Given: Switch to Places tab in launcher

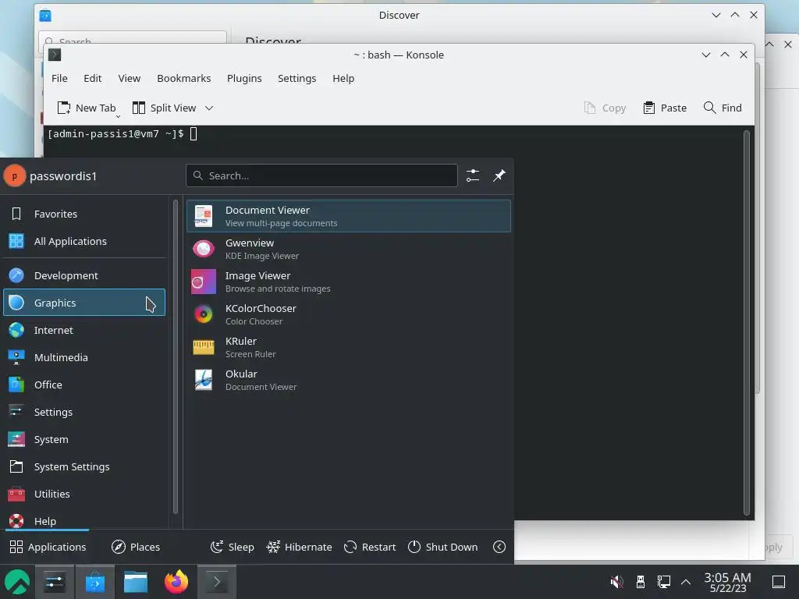Looking at the screenshot, I should pos(136,547).
